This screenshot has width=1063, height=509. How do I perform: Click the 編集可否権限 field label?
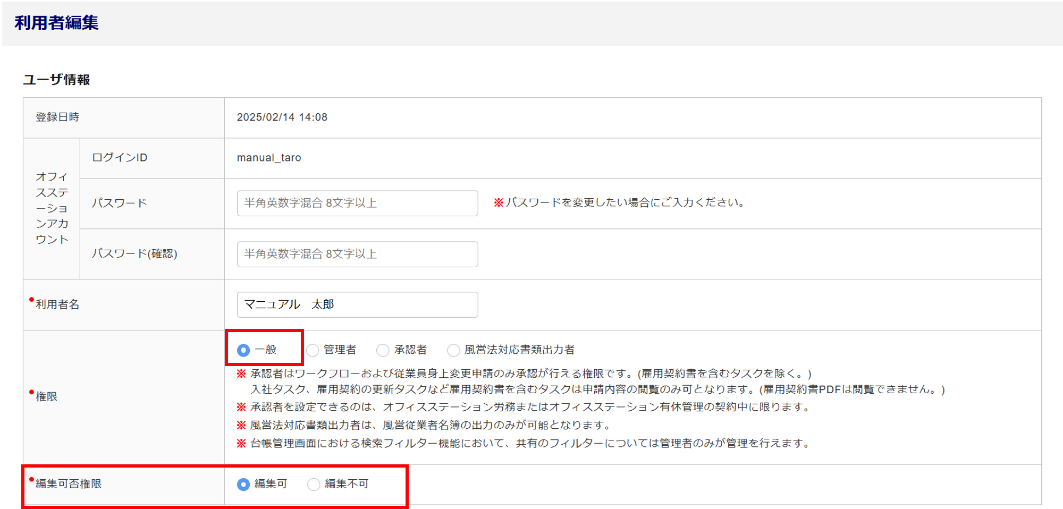click(69, 484)
